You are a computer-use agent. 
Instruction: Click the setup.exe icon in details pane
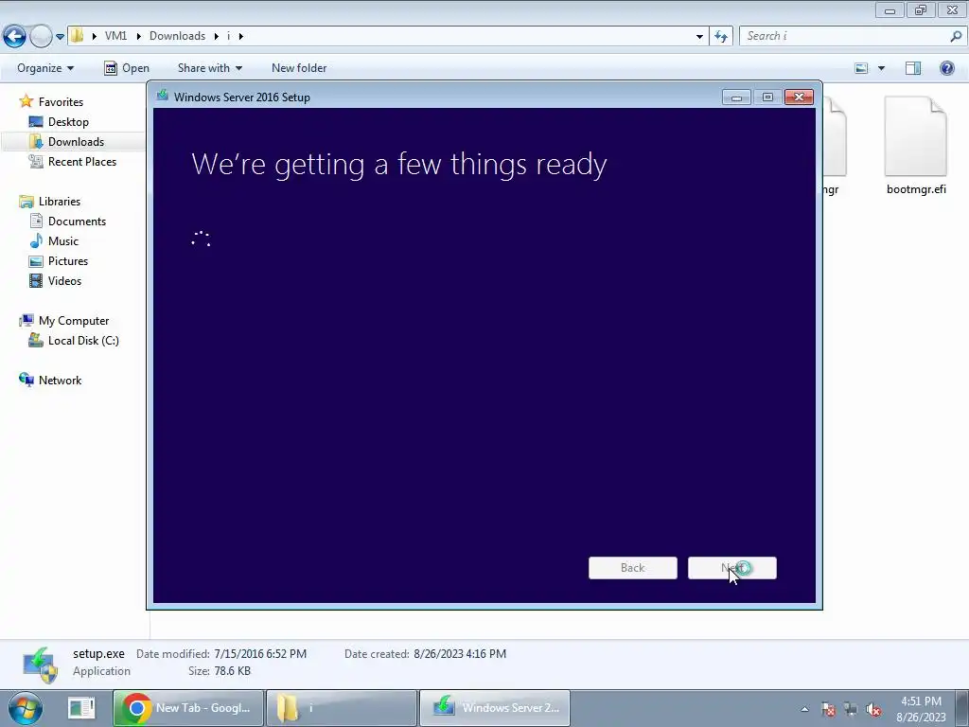click(x=41, y=664)
